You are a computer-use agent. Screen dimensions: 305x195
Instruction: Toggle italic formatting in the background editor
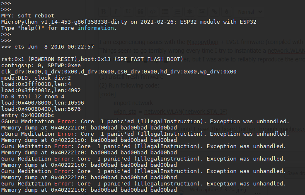(x=116, y=12)
